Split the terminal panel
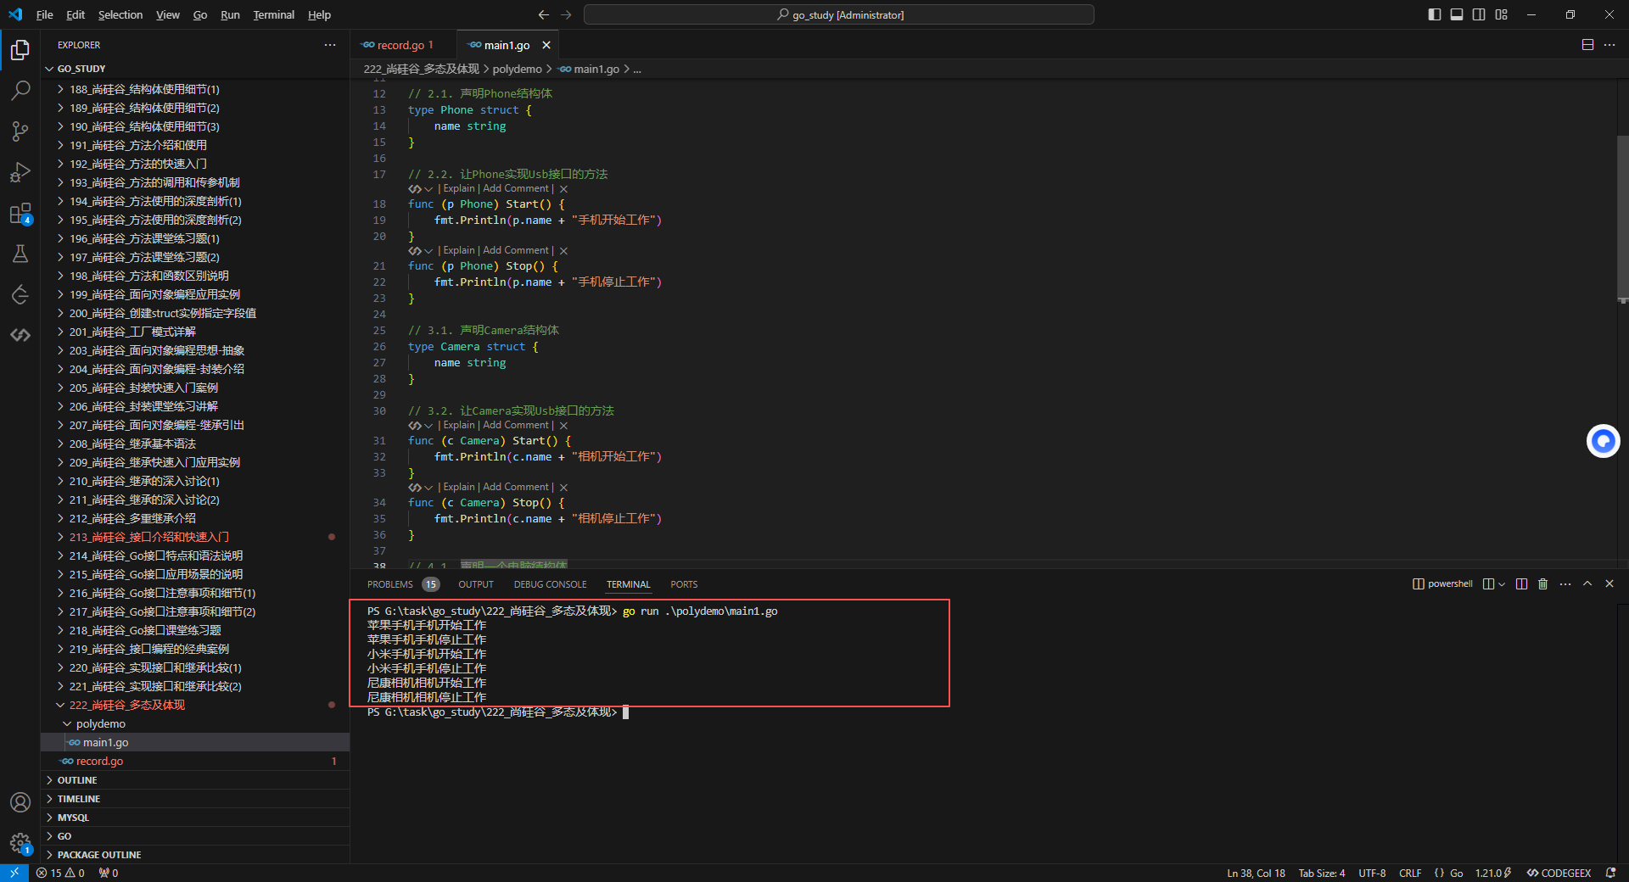Screen dimensions: 1629x882 (1521, 583)
